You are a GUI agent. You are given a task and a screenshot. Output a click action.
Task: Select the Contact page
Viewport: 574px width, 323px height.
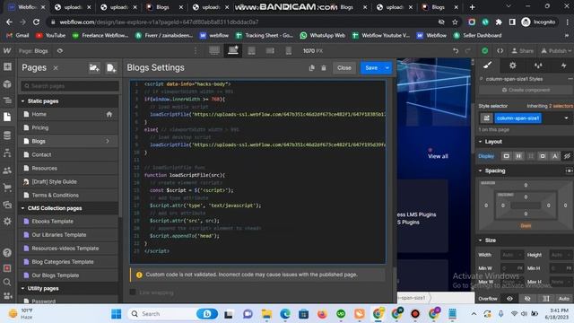pos(69,155)
